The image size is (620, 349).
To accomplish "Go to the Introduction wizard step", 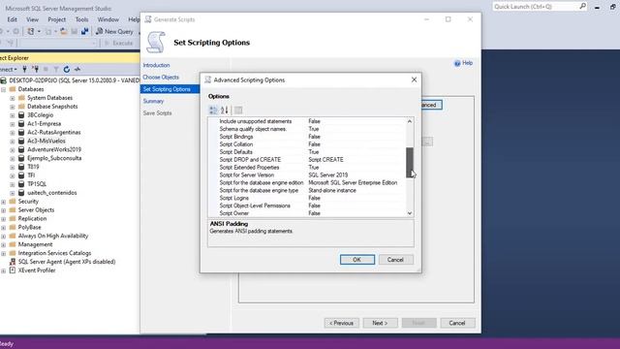I will (x=156, y=65).
